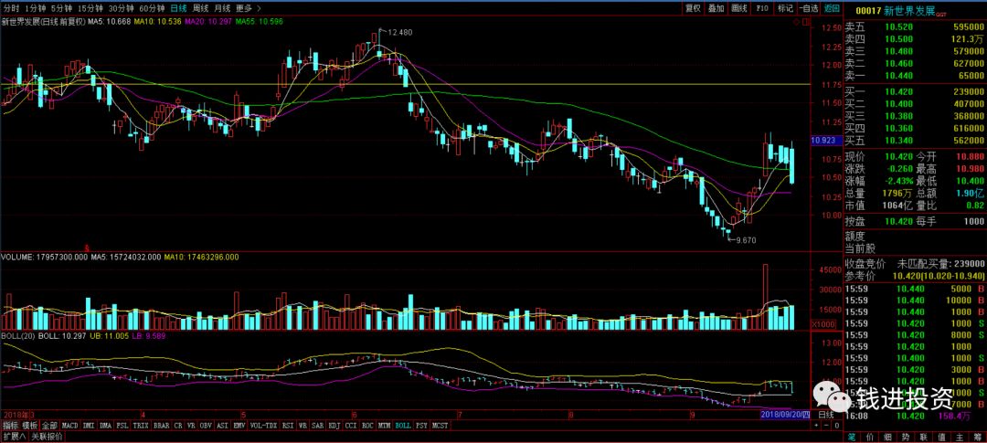Open the 筹 chip-distribution tab
987x443 pixels.
tap(978, 436)
